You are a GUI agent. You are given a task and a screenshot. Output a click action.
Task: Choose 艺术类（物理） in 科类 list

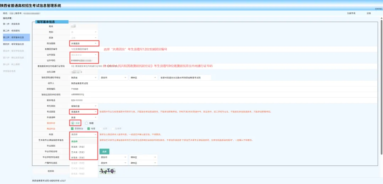point(84,168)
